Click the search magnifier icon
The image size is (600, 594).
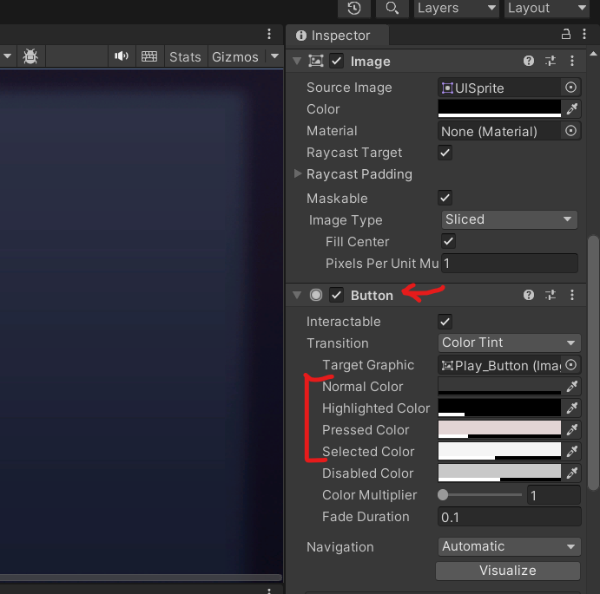pyautogui.click(x=392, y=8)
